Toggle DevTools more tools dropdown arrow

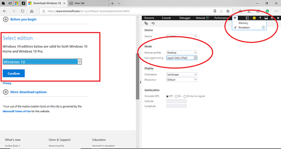(235, 18)
